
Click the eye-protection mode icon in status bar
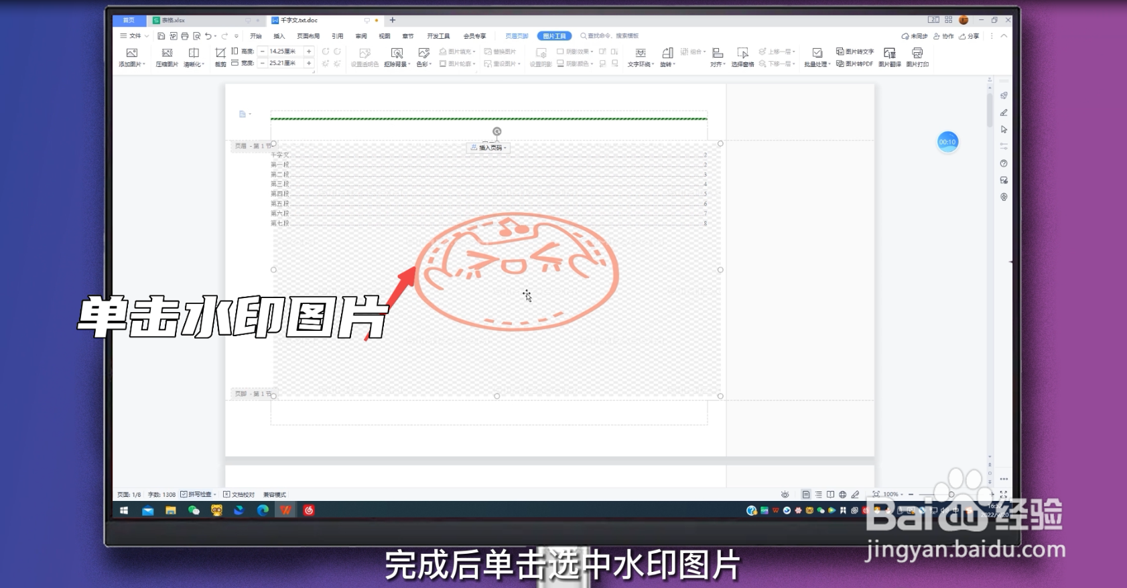(785, 494)
